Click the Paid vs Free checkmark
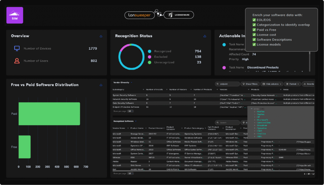The image size is (324, 185). point(254,30)
